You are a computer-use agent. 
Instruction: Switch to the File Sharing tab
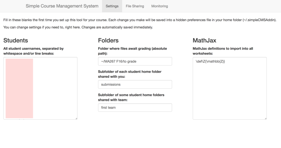point(135,6)
